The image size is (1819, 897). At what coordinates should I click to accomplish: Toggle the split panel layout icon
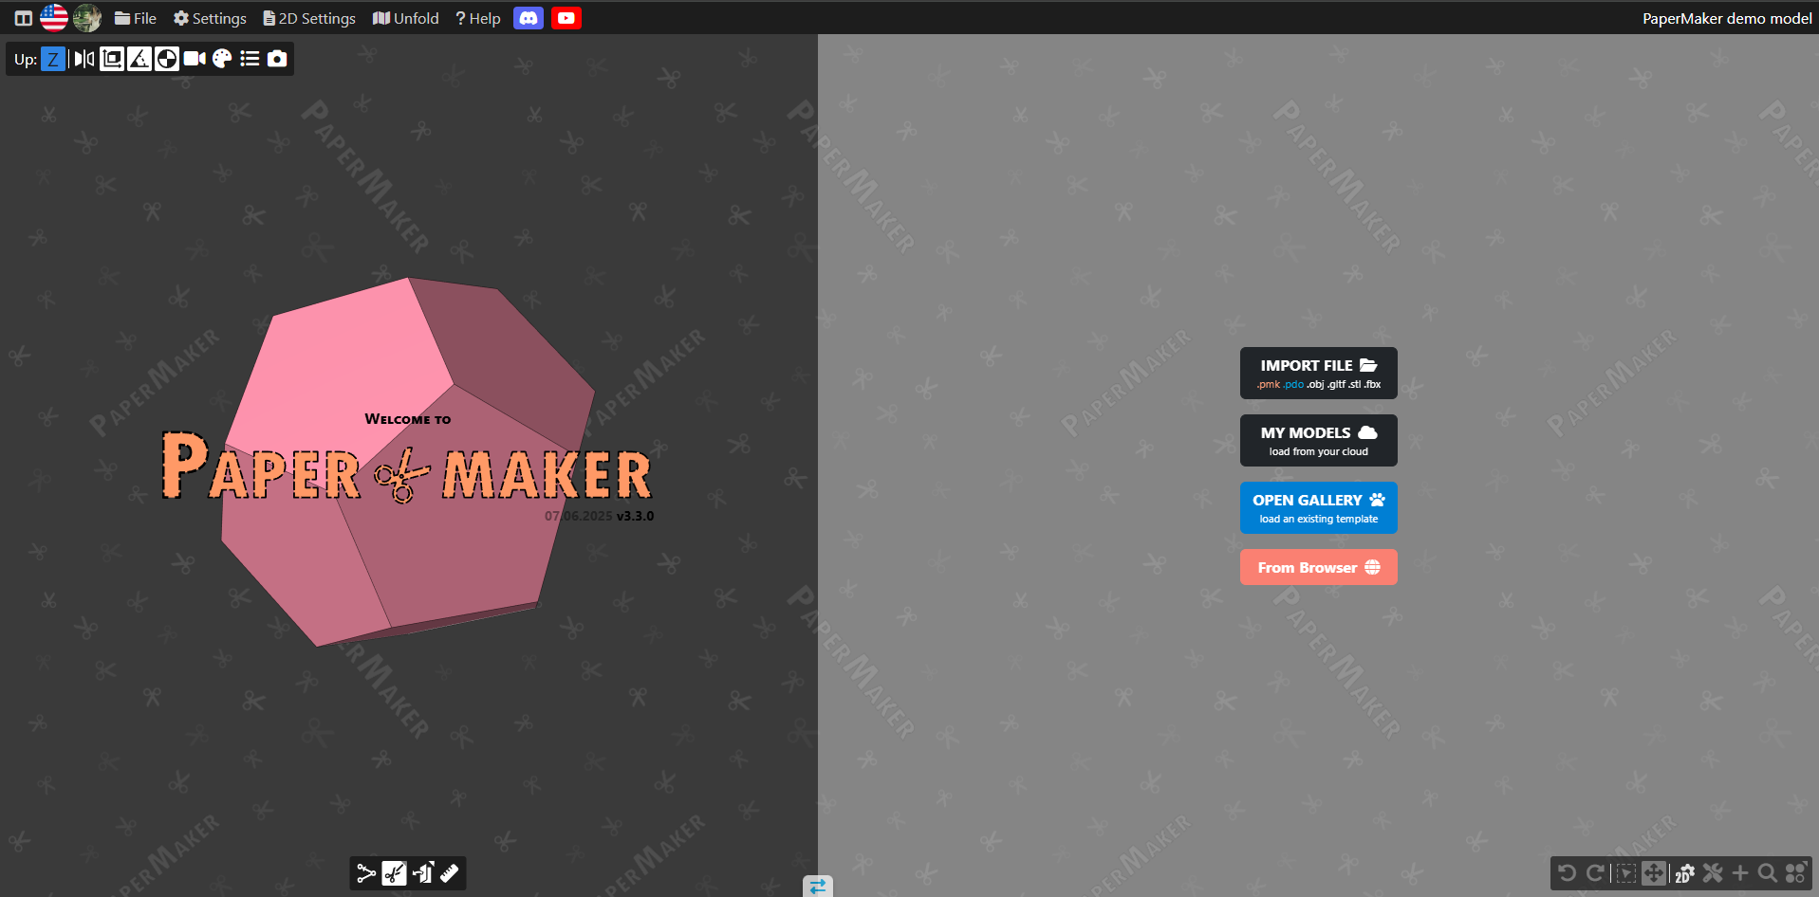point(24,18)
